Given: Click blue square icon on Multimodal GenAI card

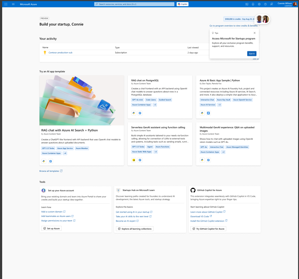Looking at the screenshot, I should 208,160.
